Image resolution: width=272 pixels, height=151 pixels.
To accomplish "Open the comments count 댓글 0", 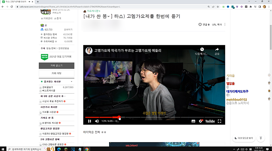I will click(204, 24).
